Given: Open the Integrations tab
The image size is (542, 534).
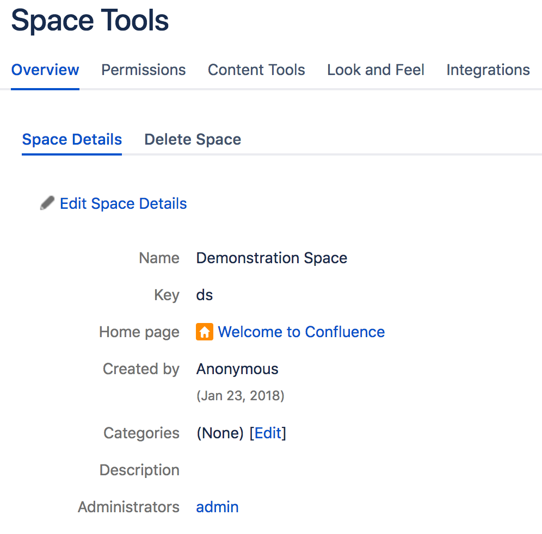Looking at the screenshot, I should pos(488,70).
